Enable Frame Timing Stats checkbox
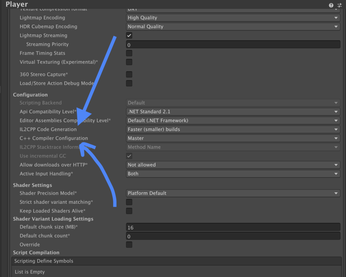 pyautogui.click(x=129, y=53)
